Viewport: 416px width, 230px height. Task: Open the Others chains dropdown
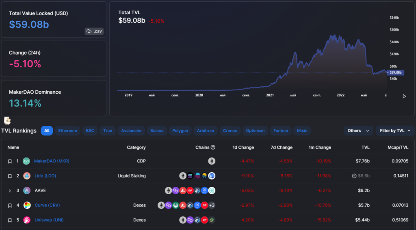click(x=358, y=131)
